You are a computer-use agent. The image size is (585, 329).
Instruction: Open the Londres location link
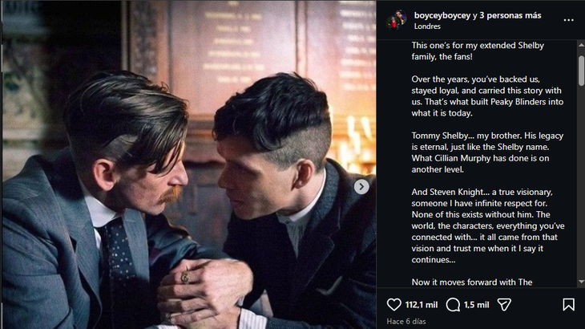(427, 26)
